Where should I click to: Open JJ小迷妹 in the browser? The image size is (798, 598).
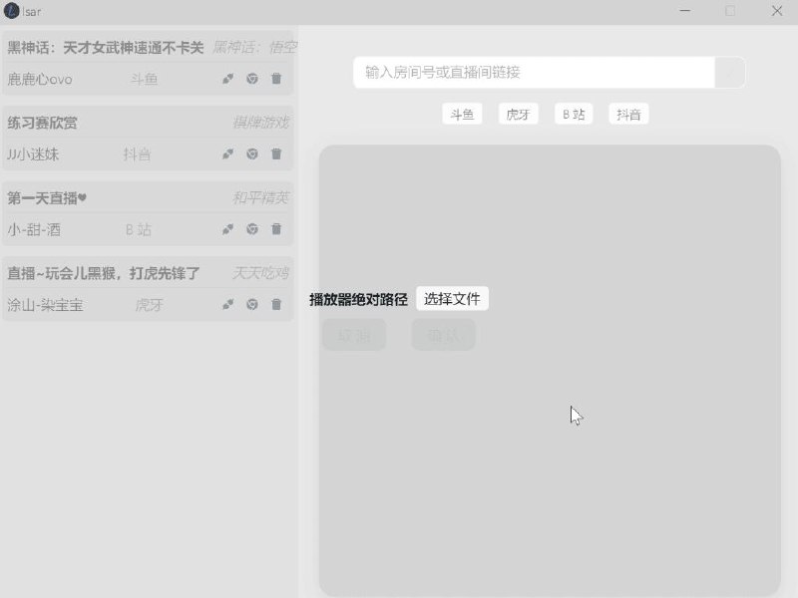[251, 153]
